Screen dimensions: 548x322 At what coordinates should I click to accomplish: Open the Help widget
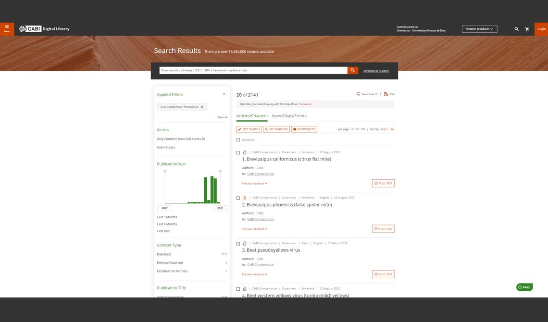click(524, 287)
